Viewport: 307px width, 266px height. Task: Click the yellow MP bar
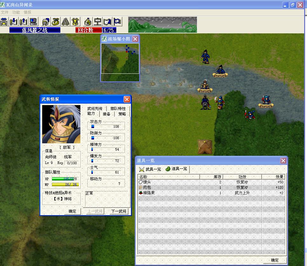(x=65, y=184)
